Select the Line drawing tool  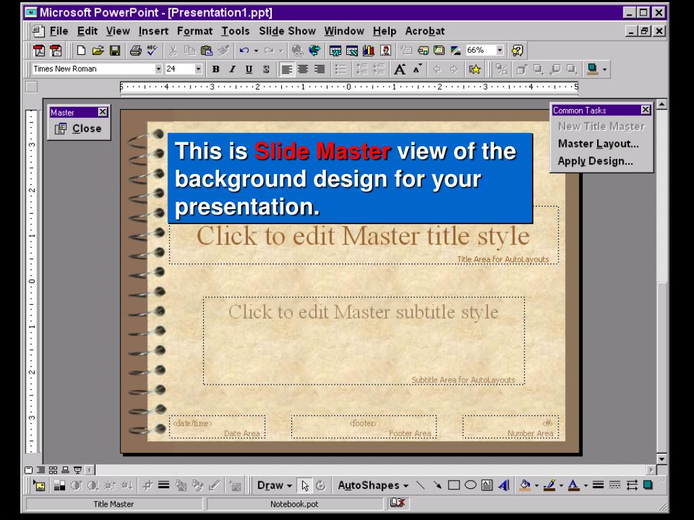pyautogui.click(x=420, y=485)
